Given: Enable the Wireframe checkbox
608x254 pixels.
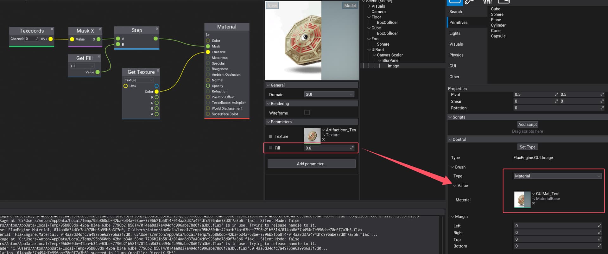Looking at the screenshot, I should [307, 112].
